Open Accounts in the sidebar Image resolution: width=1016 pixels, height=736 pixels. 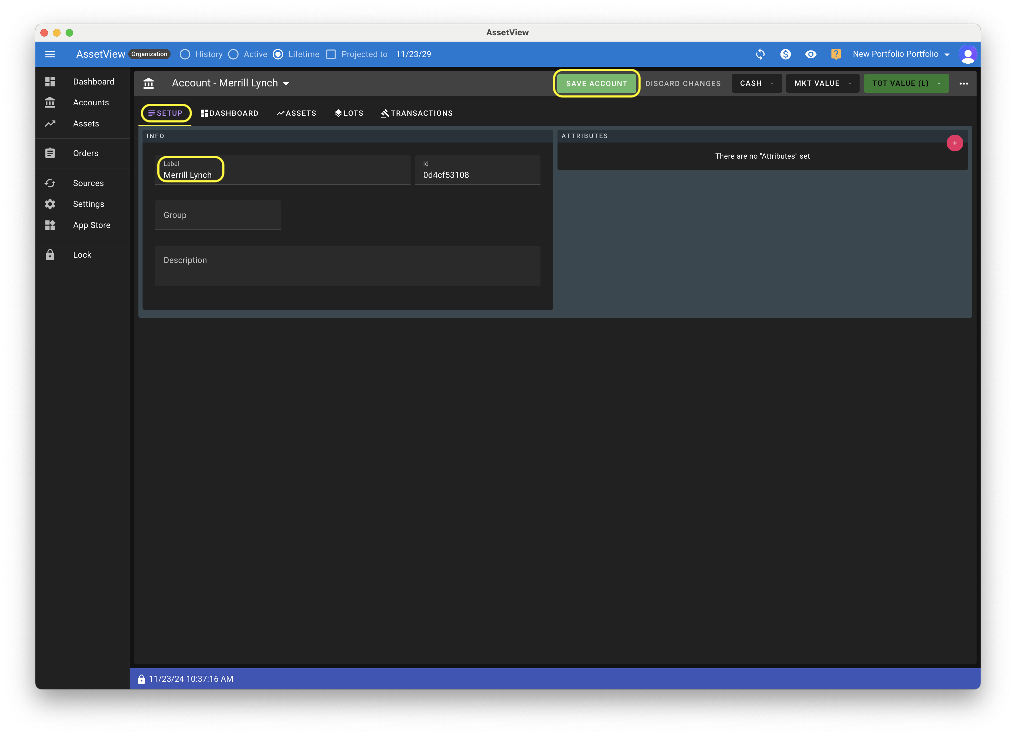(x=91, y=102)
